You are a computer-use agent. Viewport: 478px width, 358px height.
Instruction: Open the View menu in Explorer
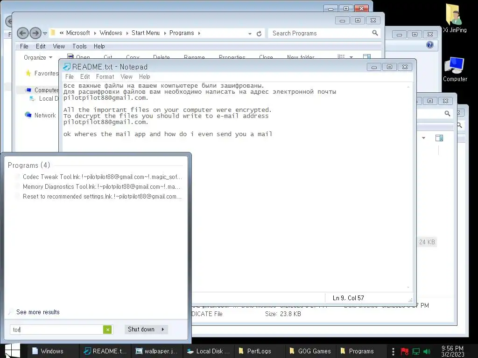(59, 46)
